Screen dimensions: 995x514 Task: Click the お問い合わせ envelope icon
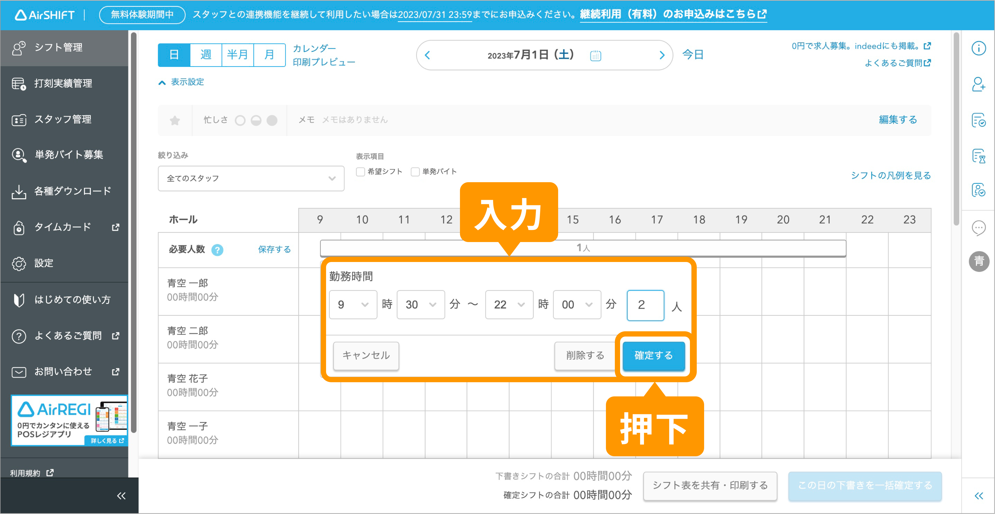[19, 372]
